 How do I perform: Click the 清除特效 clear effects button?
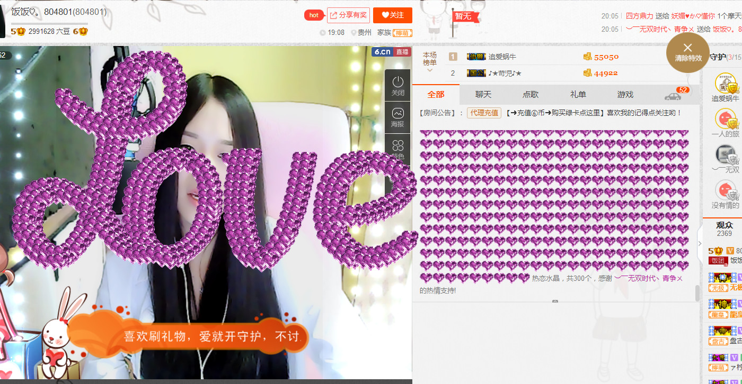click(688, 52)
